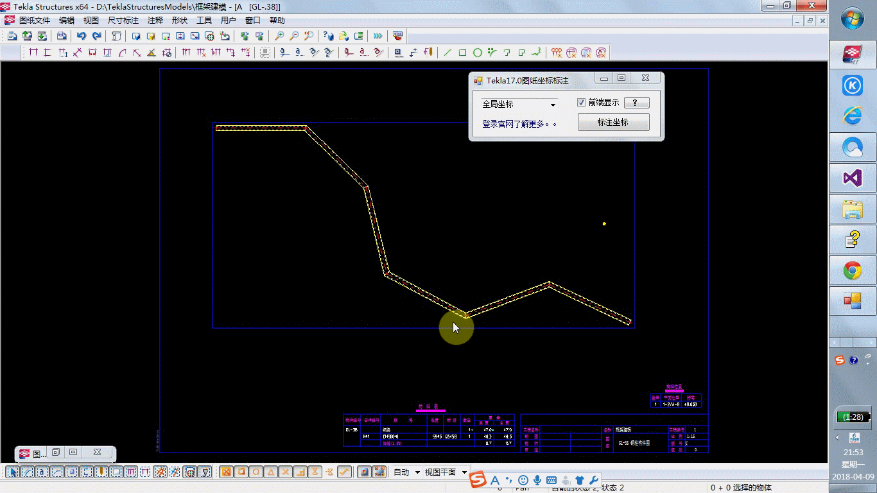Select the Draw circle tool

pyautogui.click(x=478, y=53)
